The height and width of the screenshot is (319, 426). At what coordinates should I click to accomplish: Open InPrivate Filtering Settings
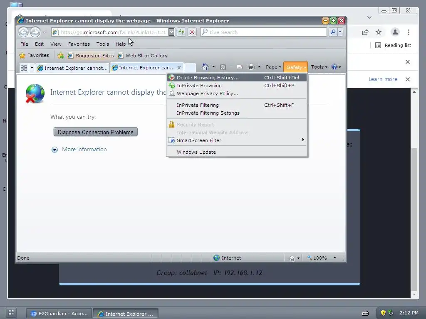click(237, 113)
